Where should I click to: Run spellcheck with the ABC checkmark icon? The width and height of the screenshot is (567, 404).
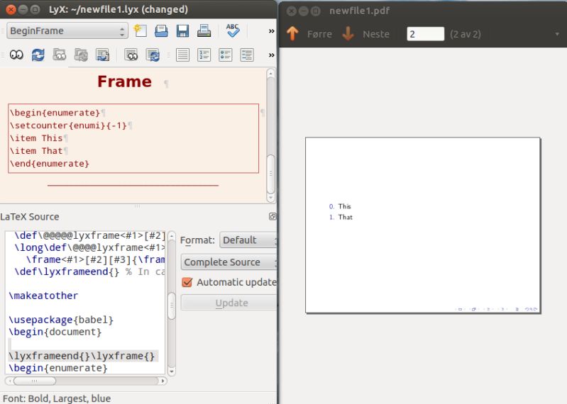[233, 30]
